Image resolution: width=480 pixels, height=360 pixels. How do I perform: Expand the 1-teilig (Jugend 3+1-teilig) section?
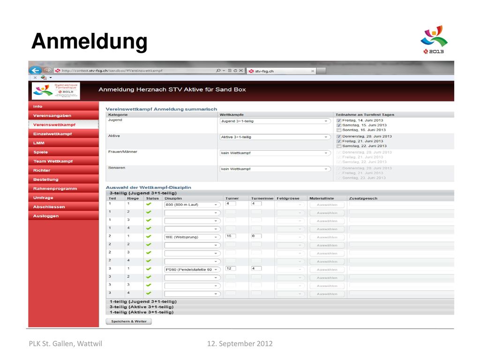coord(280,301)
